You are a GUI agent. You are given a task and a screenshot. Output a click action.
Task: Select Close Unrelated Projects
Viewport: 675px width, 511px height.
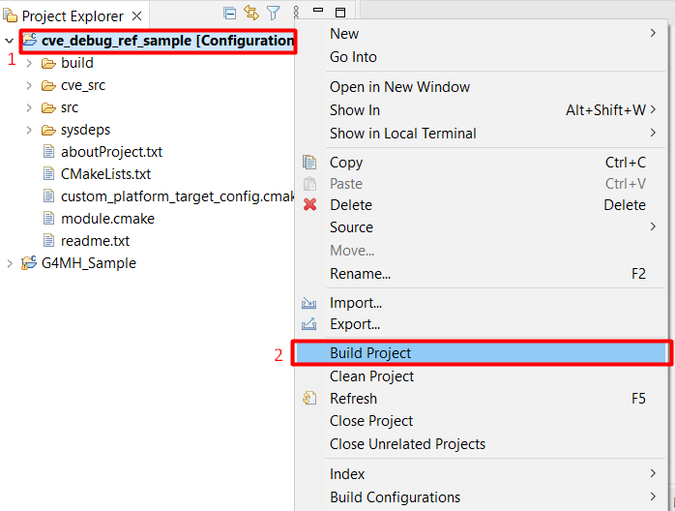[407, 444]
